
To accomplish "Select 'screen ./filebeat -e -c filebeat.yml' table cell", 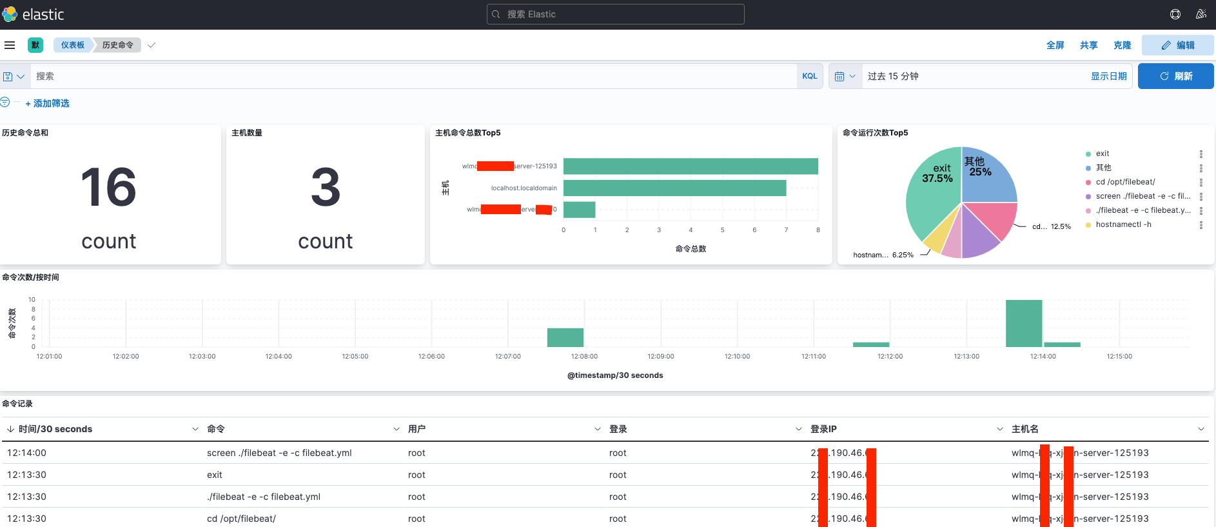I will (x=279, y=453).
